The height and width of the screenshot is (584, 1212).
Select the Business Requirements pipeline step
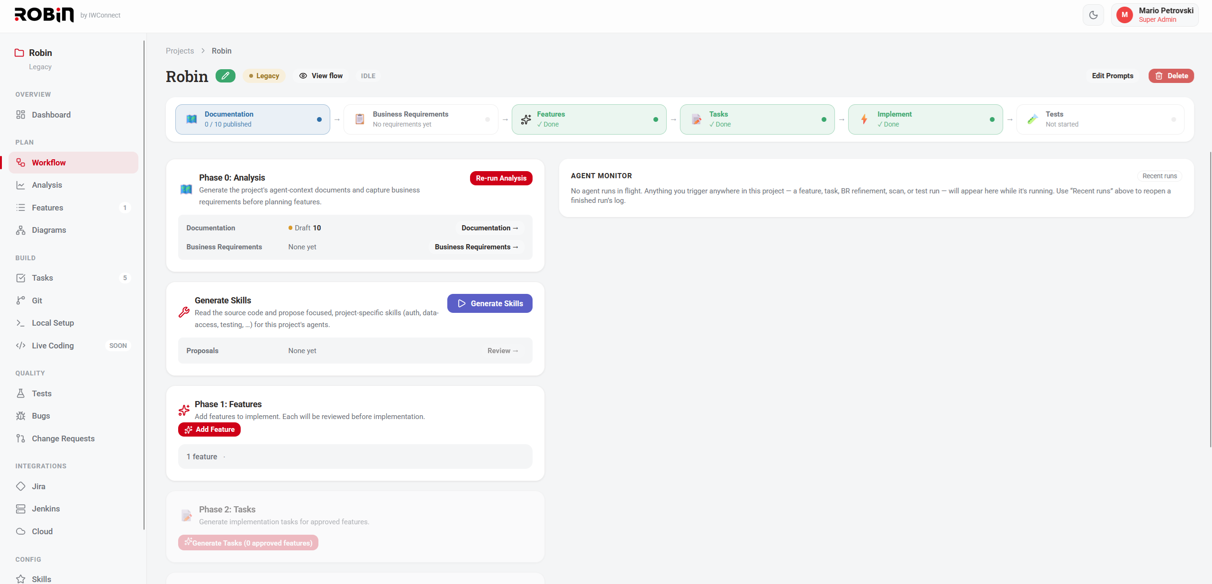[x=421, y=119]
